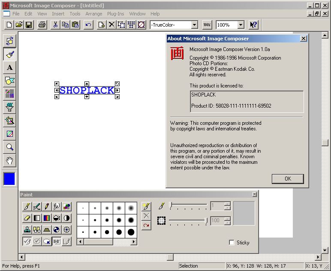Open the File menu
Viewport: 331px width, 271px height.
[16, 14]
